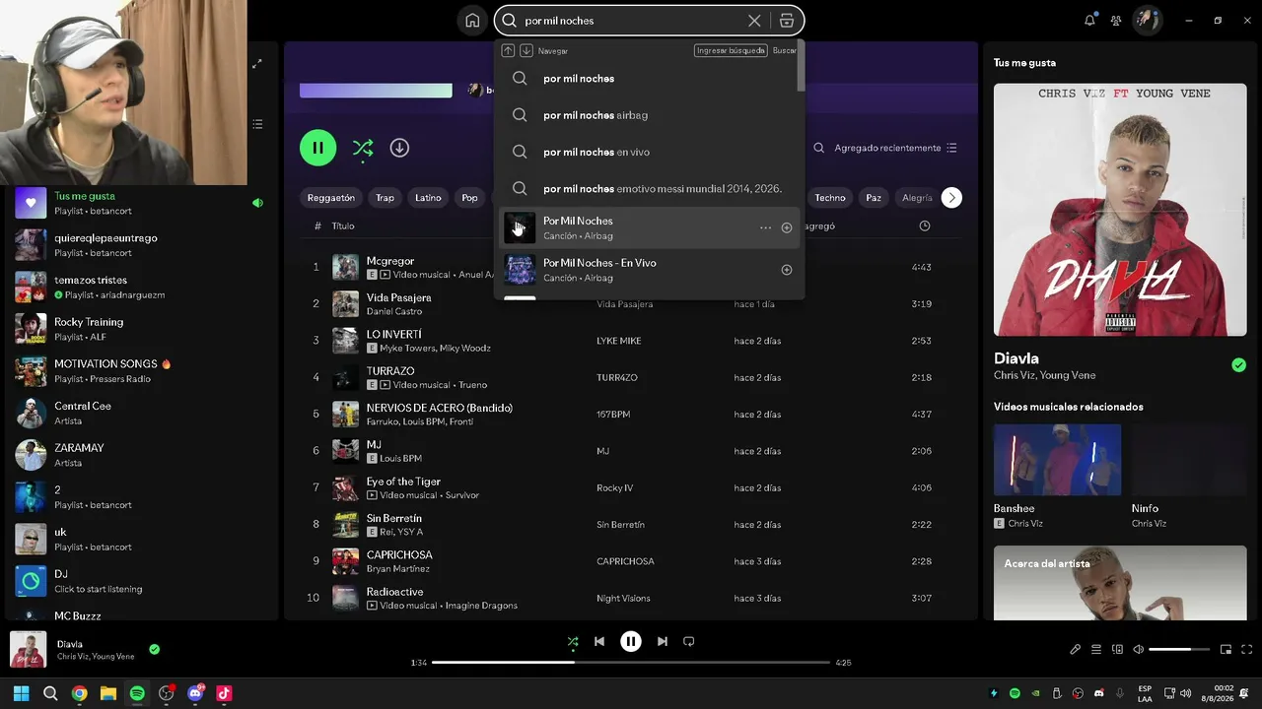Open Chris Viz artist link in right panel
This screenshot has height=709, width=1262.
point(1015,375)
